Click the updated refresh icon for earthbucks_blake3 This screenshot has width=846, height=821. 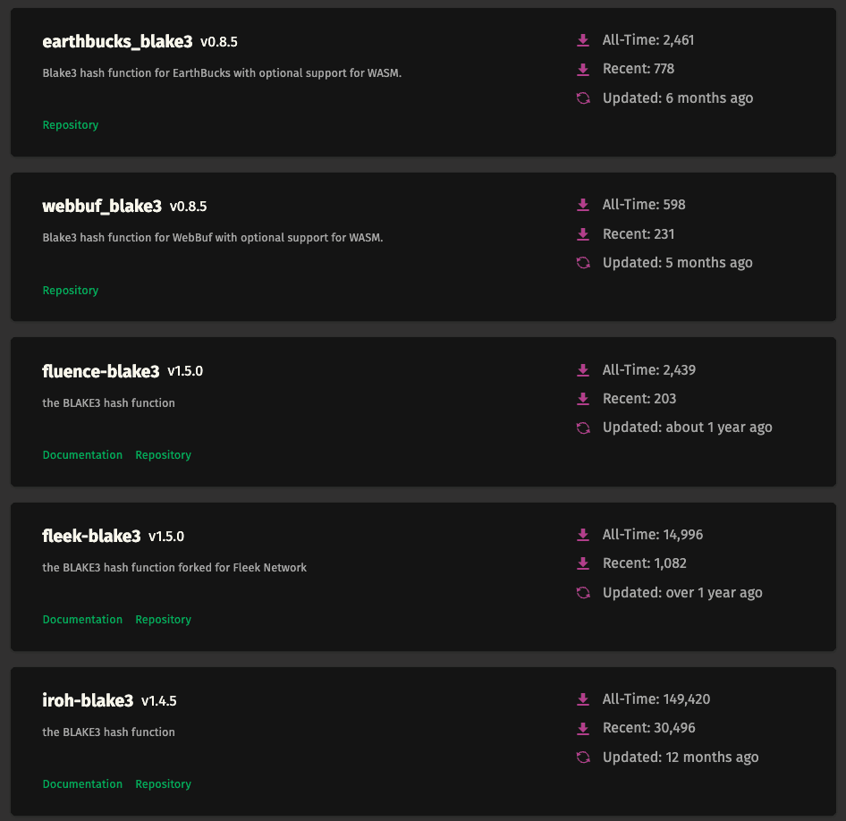583,98
